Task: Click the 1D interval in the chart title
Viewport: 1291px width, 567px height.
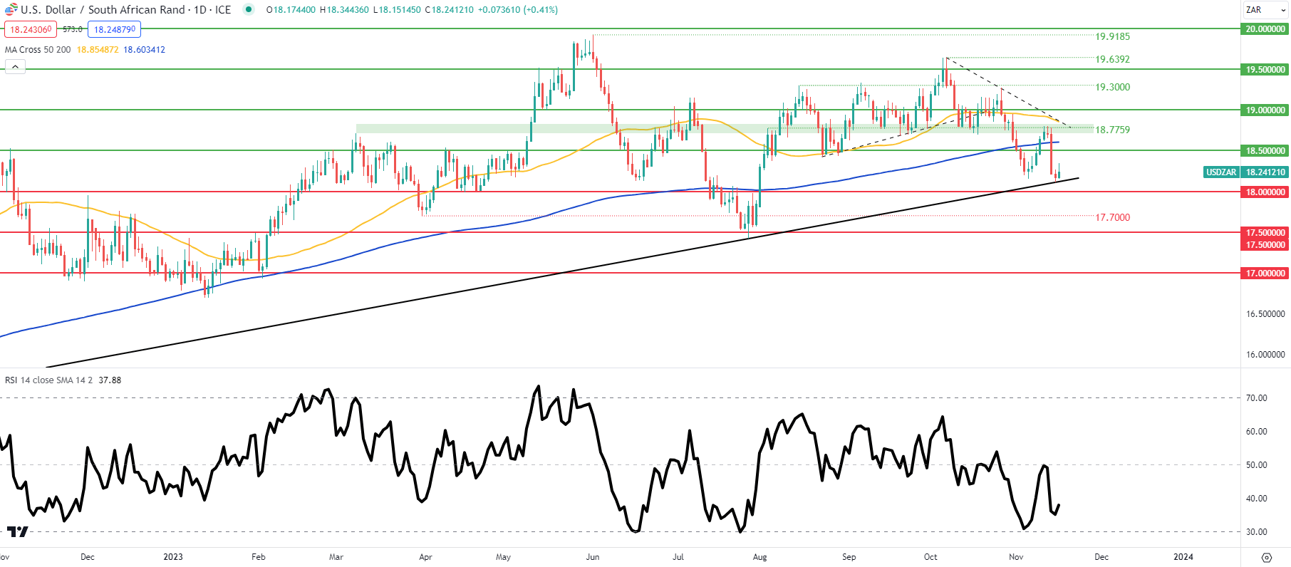Action: tap(200, 10)
